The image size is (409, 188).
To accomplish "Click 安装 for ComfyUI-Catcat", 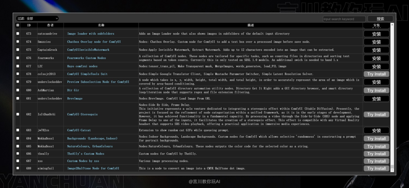I will (376, 131).
